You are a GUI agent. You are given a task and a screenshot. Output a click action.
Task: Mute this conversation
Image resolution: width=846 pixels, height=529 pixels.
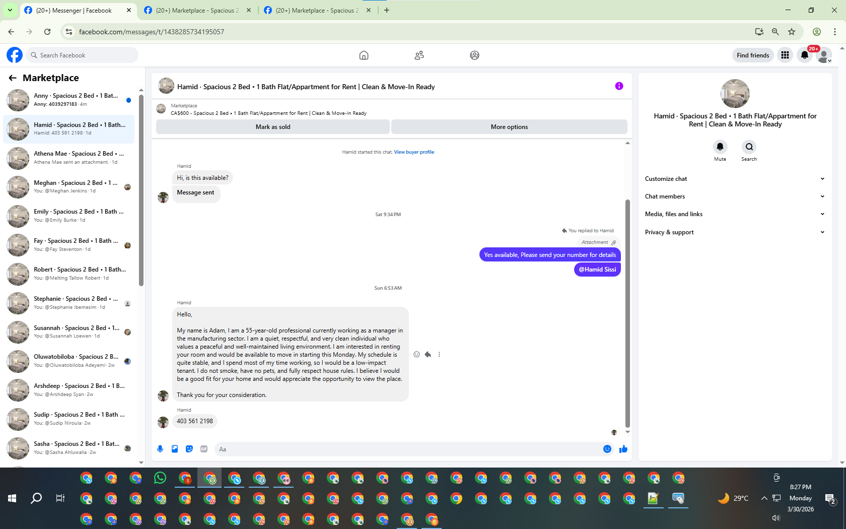[x=720, y=147]
